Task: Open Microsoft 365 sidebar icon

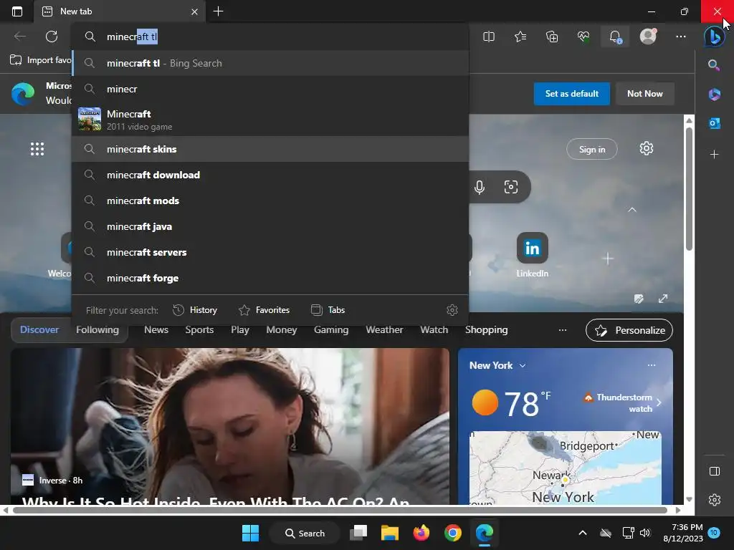Action: tap(715, 94)
